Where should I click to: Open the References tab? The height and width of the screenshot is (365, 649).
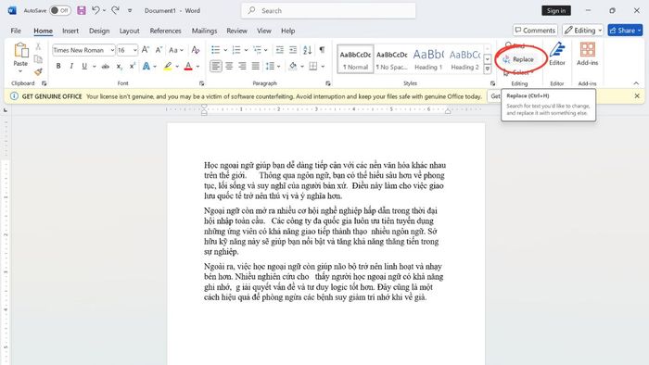165,31
